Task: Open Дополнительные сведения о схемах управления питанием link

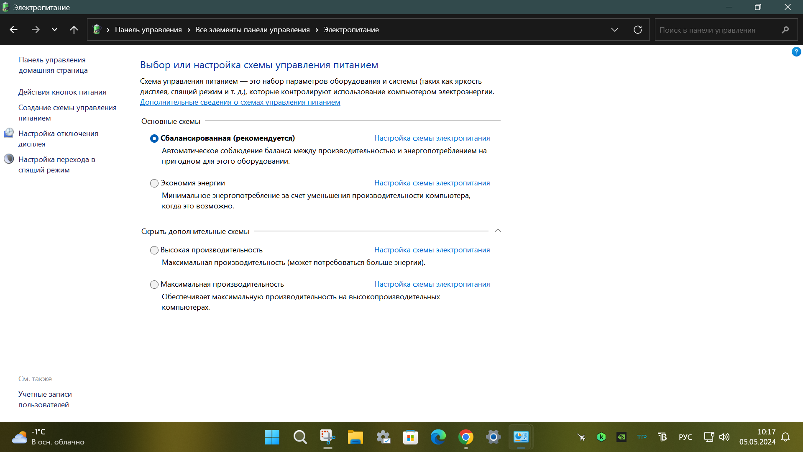Action: tap(240, 102)
